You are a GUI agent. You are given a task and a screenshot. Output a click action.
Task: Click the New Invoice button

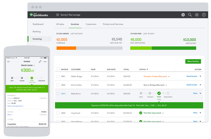tap(193, 61)
